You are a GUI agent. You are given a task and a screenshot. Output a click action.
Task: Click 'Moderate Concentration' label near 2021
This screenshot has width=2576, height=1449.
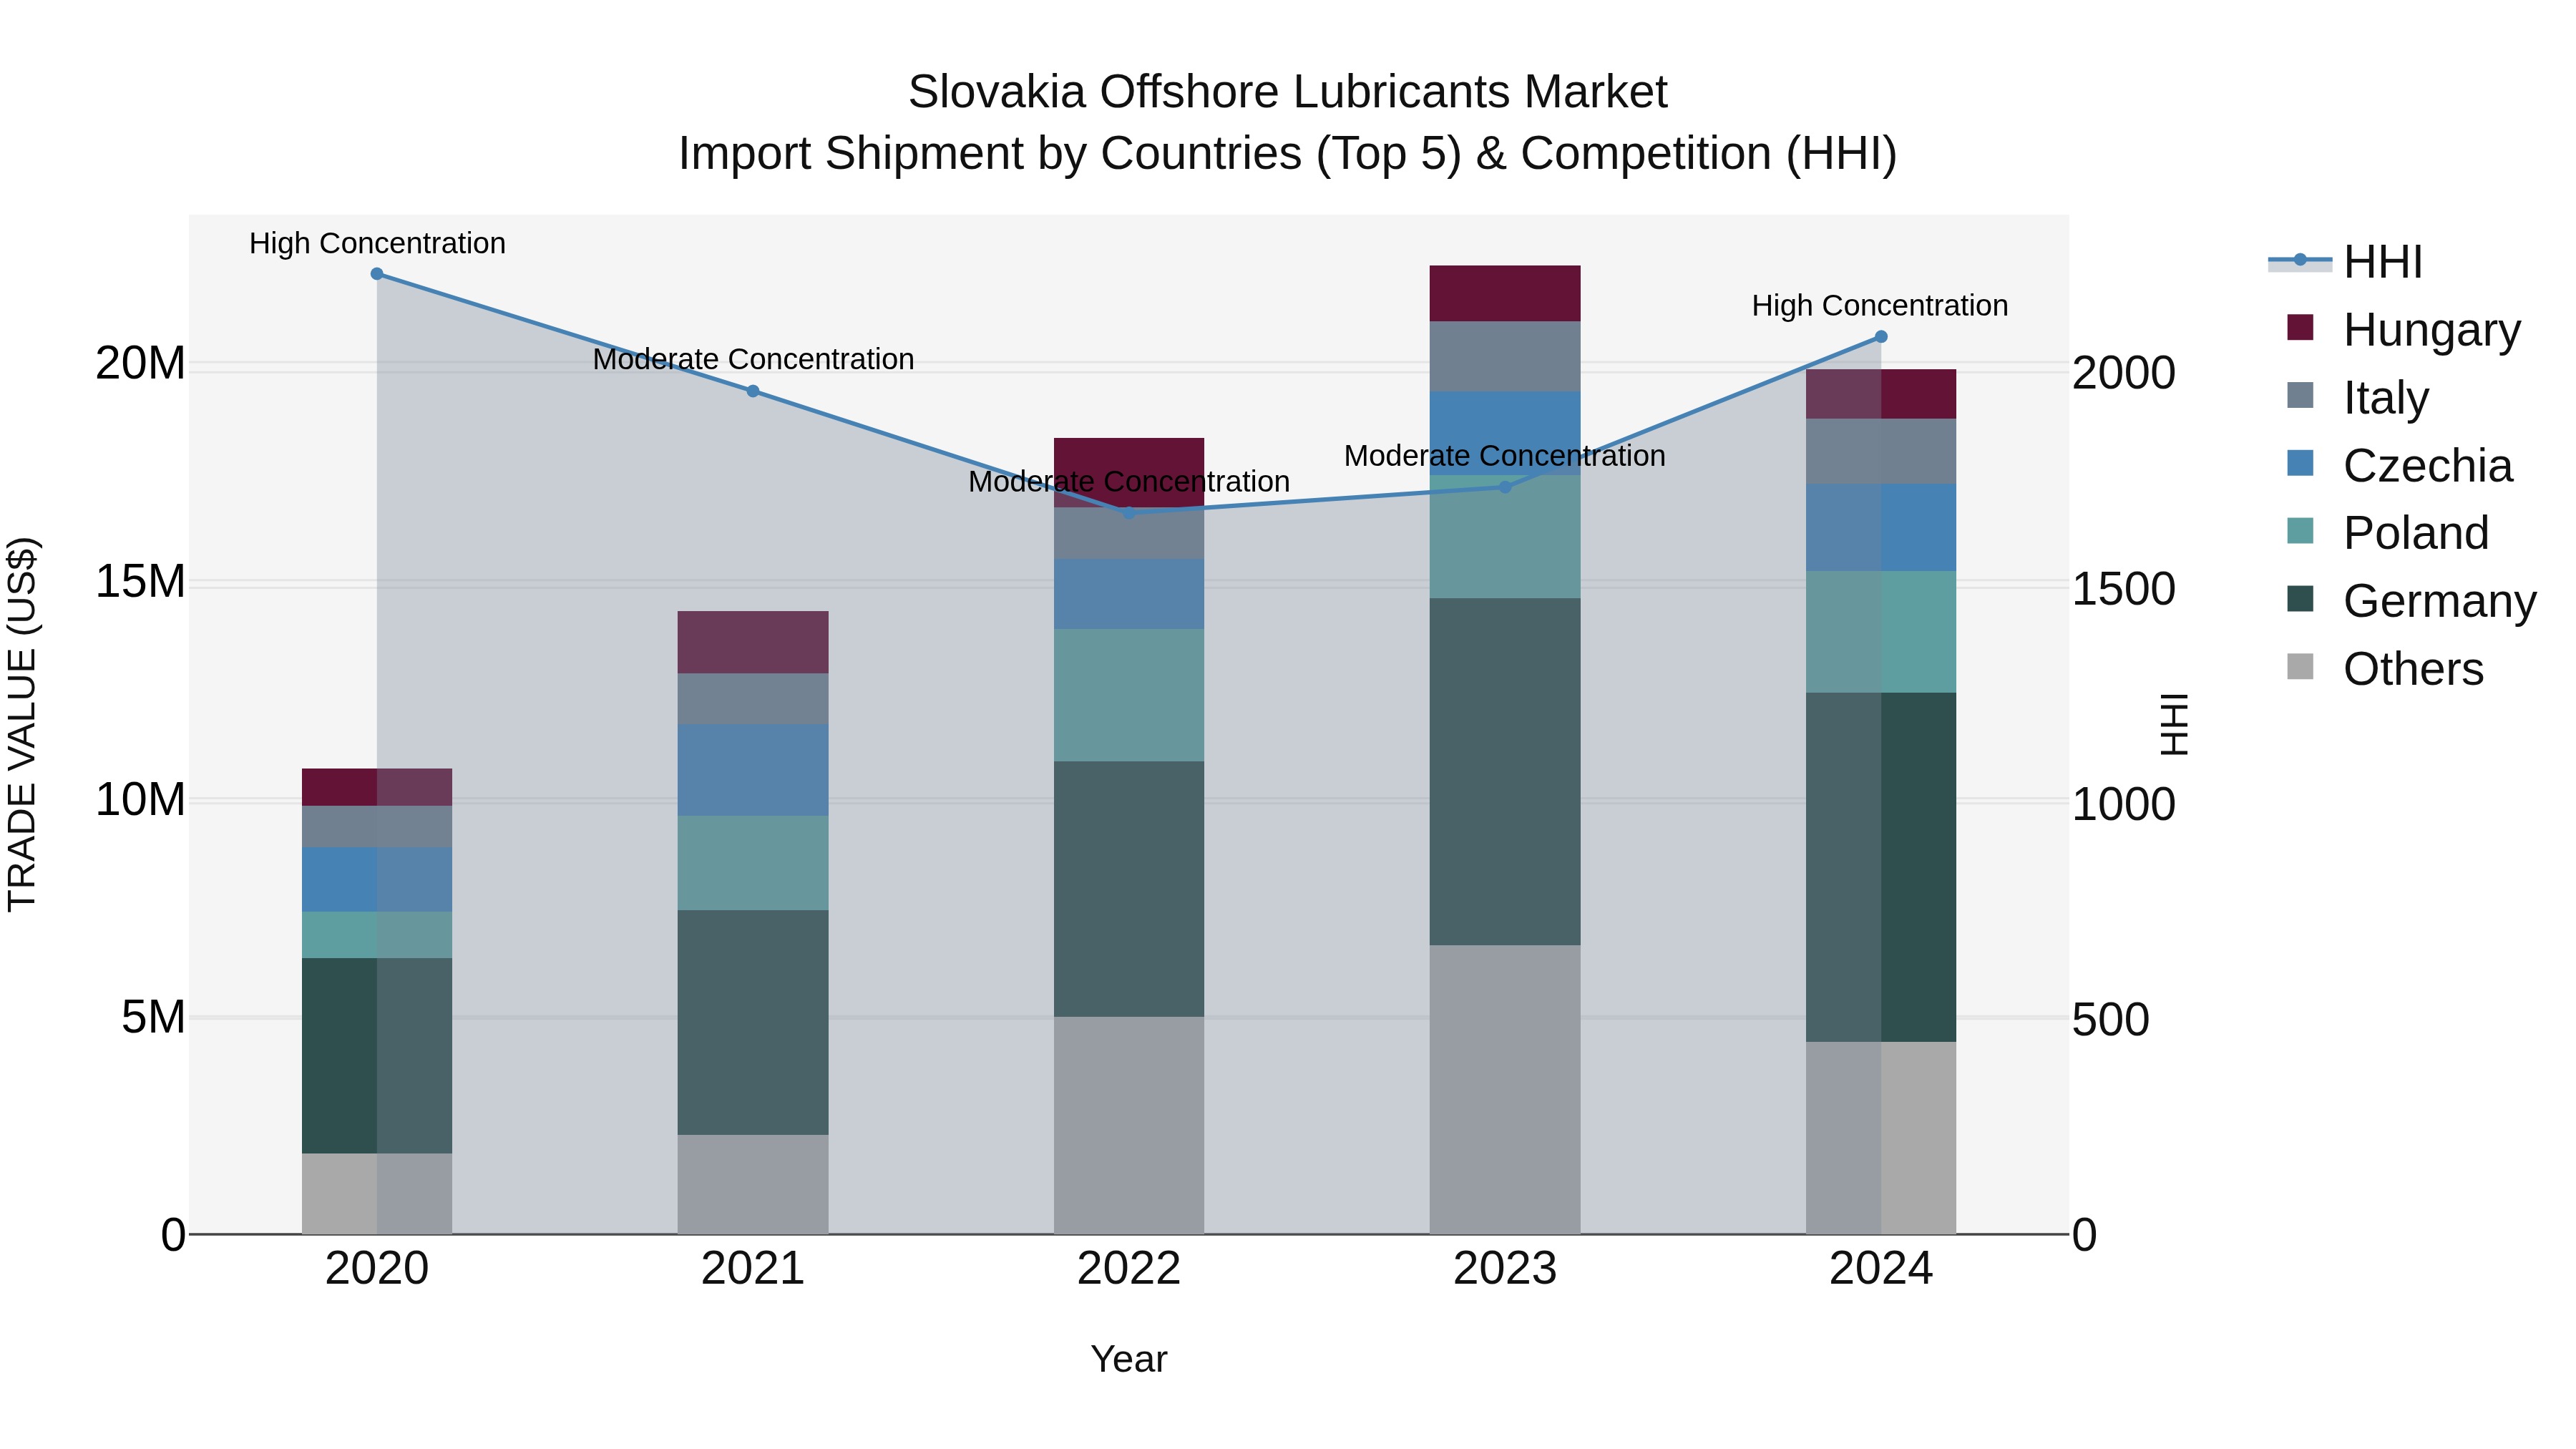(753, 359)
